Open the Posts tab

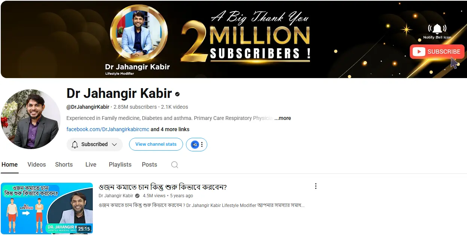(x=149, y=164)
